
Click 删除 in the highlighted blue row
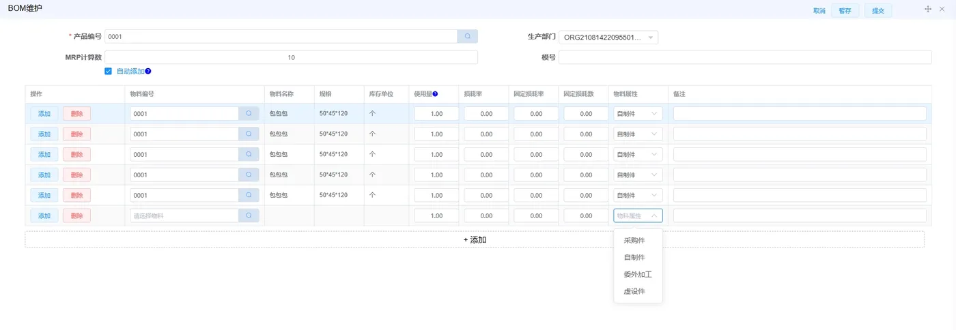click(76, 114)
